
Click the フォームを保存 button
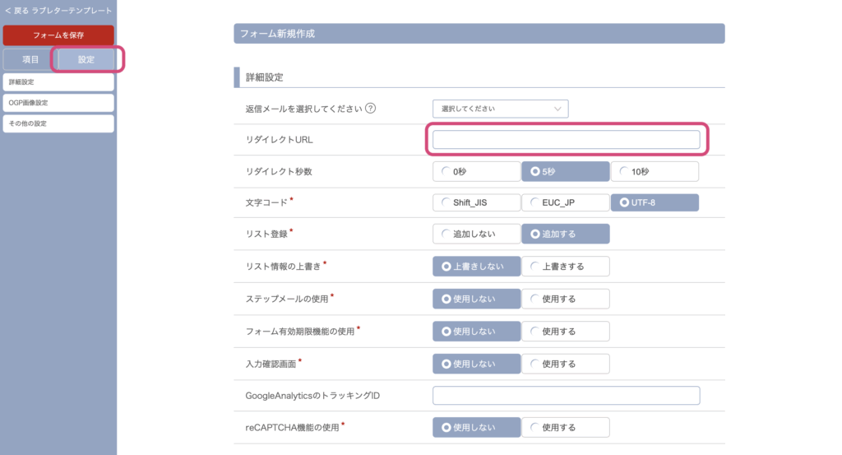[x=58, y=35]
